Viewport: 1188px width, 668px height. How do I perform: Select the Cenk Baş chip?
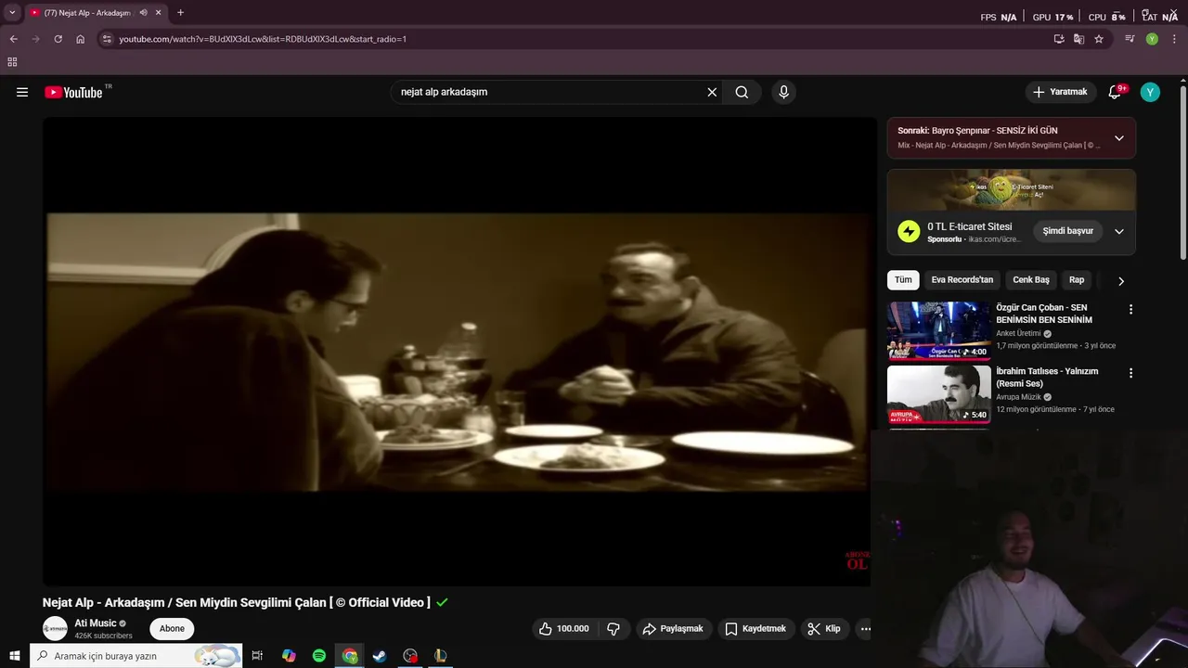point(1030,280)
